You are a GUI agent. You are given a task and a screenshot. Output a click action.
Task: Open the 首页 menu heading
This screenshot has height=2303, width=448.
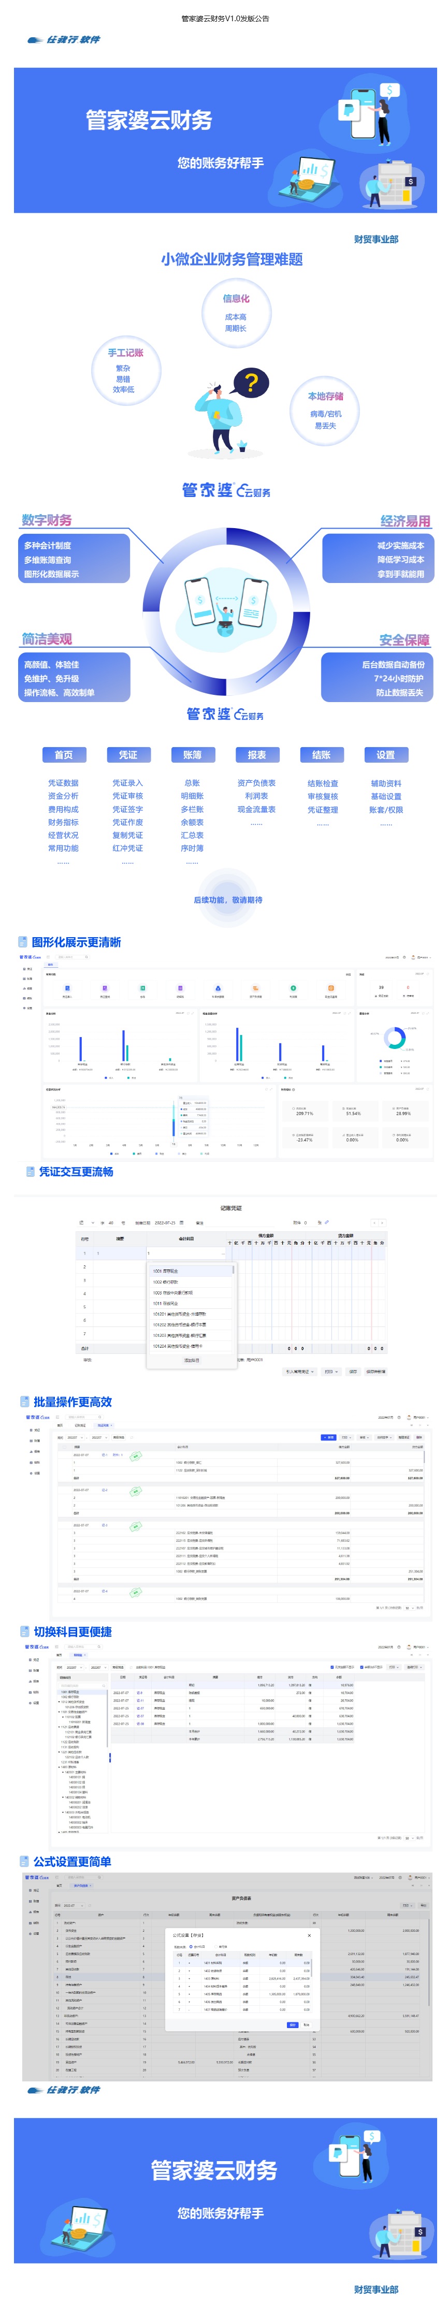[x=64, y=754]
